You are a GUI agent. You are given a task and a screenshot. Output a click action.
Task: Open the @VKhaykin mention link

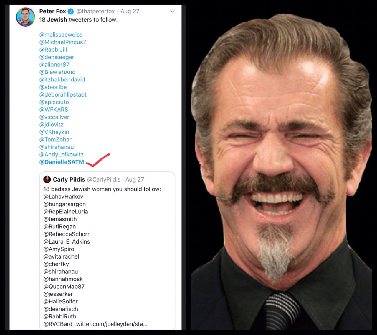coord(54,132)
